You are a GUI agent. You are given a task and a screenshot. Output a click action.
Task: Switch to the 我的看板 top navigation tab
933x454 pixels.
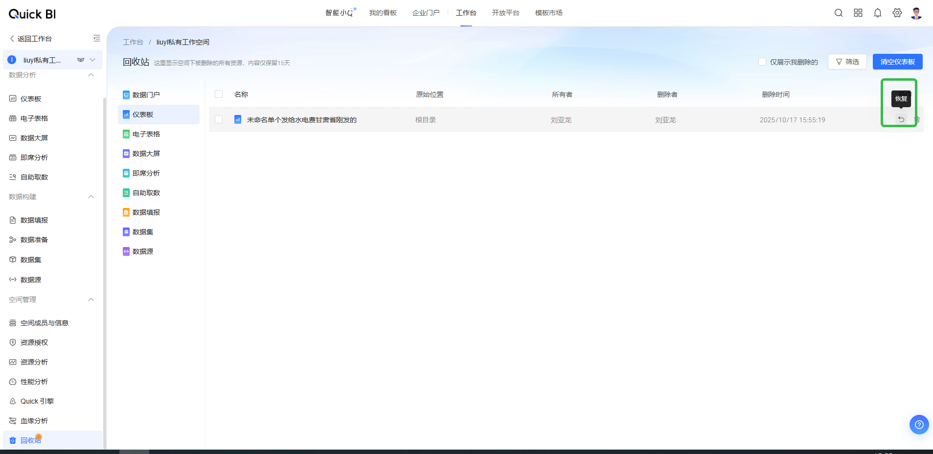point(383,13)
